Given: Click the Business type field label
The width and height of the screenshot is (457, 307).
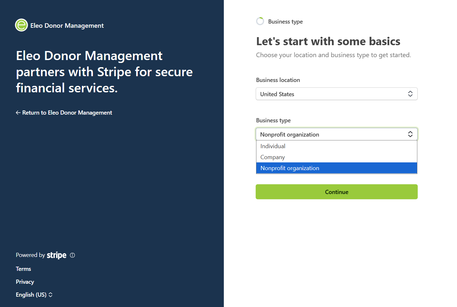Looking at the screenshot, I should pos(273,120).
